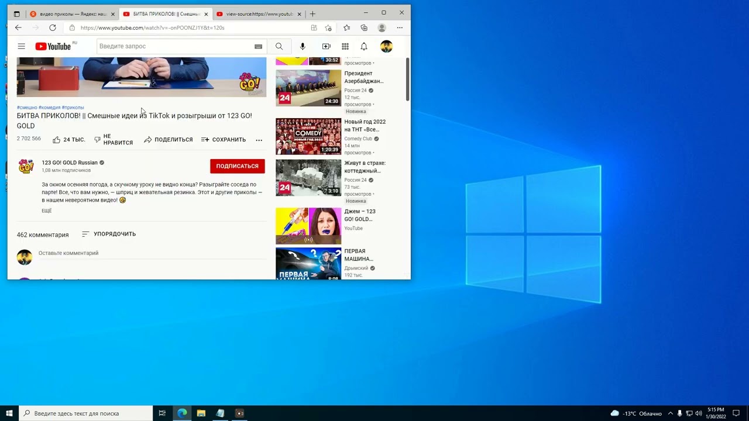Click the page vertical scrollbar thumb
Viewport: 749px width, 421px height.
point(407,79)
